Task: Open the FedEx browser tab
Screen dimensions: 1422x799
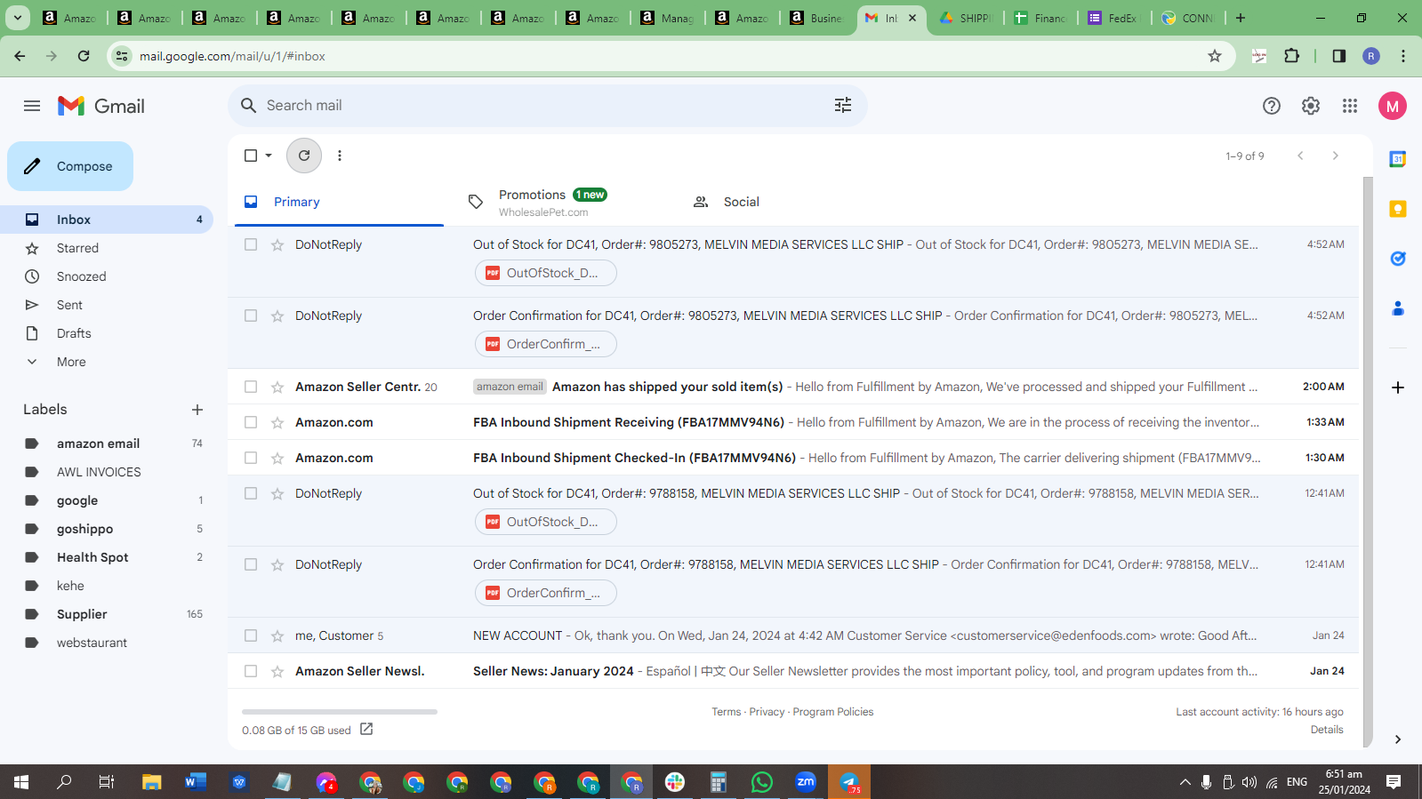Action: pos(1114,18)
